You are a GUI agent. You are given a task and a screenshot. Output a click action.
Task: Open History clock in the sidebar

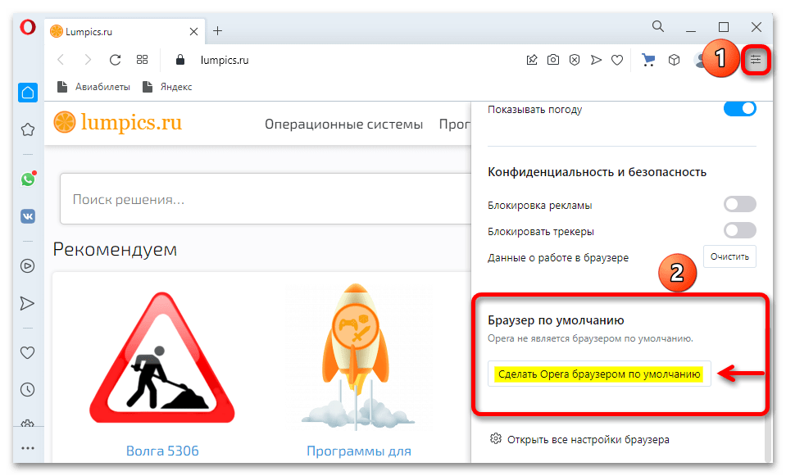(28, 389)
